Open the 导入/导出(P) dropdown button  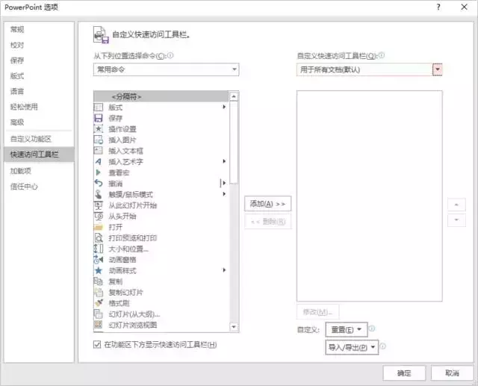pyautogui.click(x=352, y=347)
